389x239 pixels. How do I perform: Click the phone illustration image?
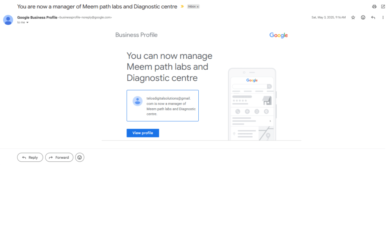pos(252,104)
